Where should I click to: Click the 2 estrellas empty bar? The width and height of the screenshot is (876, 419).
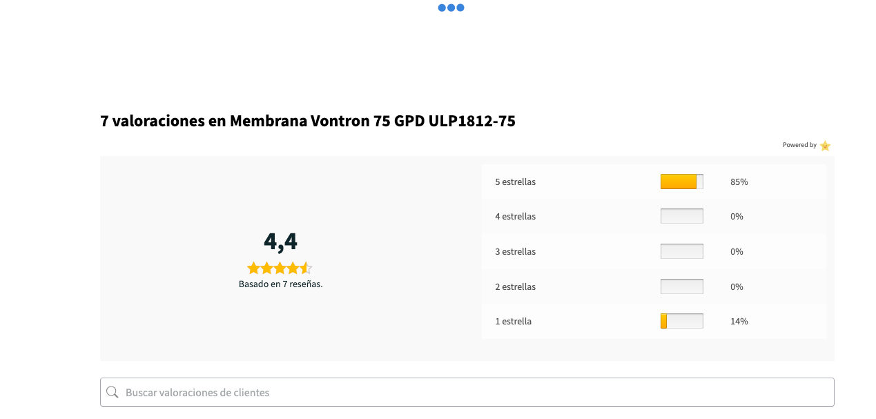682,286
